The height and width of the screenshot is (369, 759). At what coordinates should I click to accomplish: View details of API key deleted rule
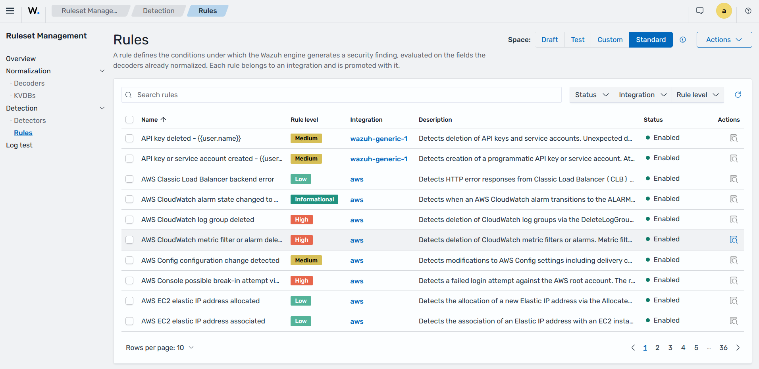pos(734,138)
